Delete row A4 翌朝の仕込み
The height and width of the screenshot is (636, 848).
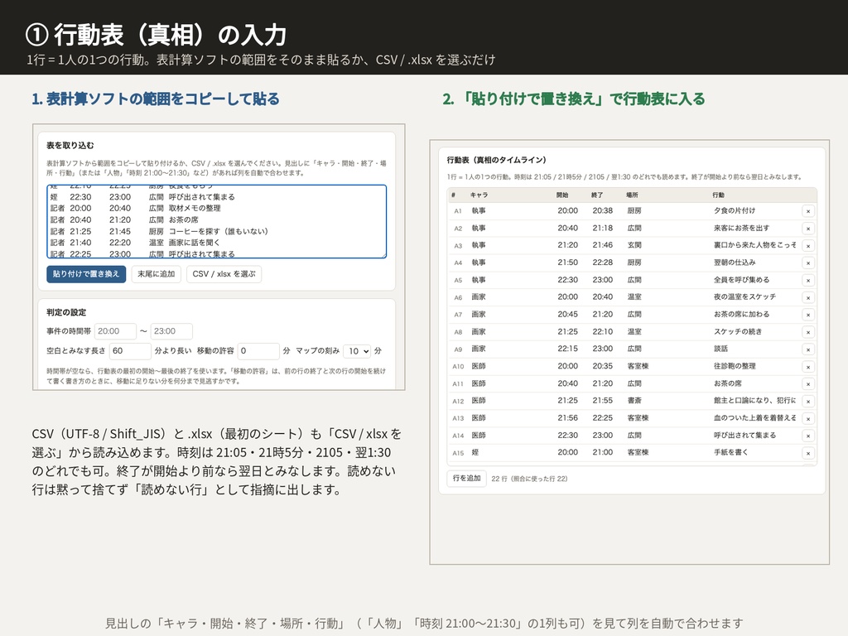coord(808,263)
